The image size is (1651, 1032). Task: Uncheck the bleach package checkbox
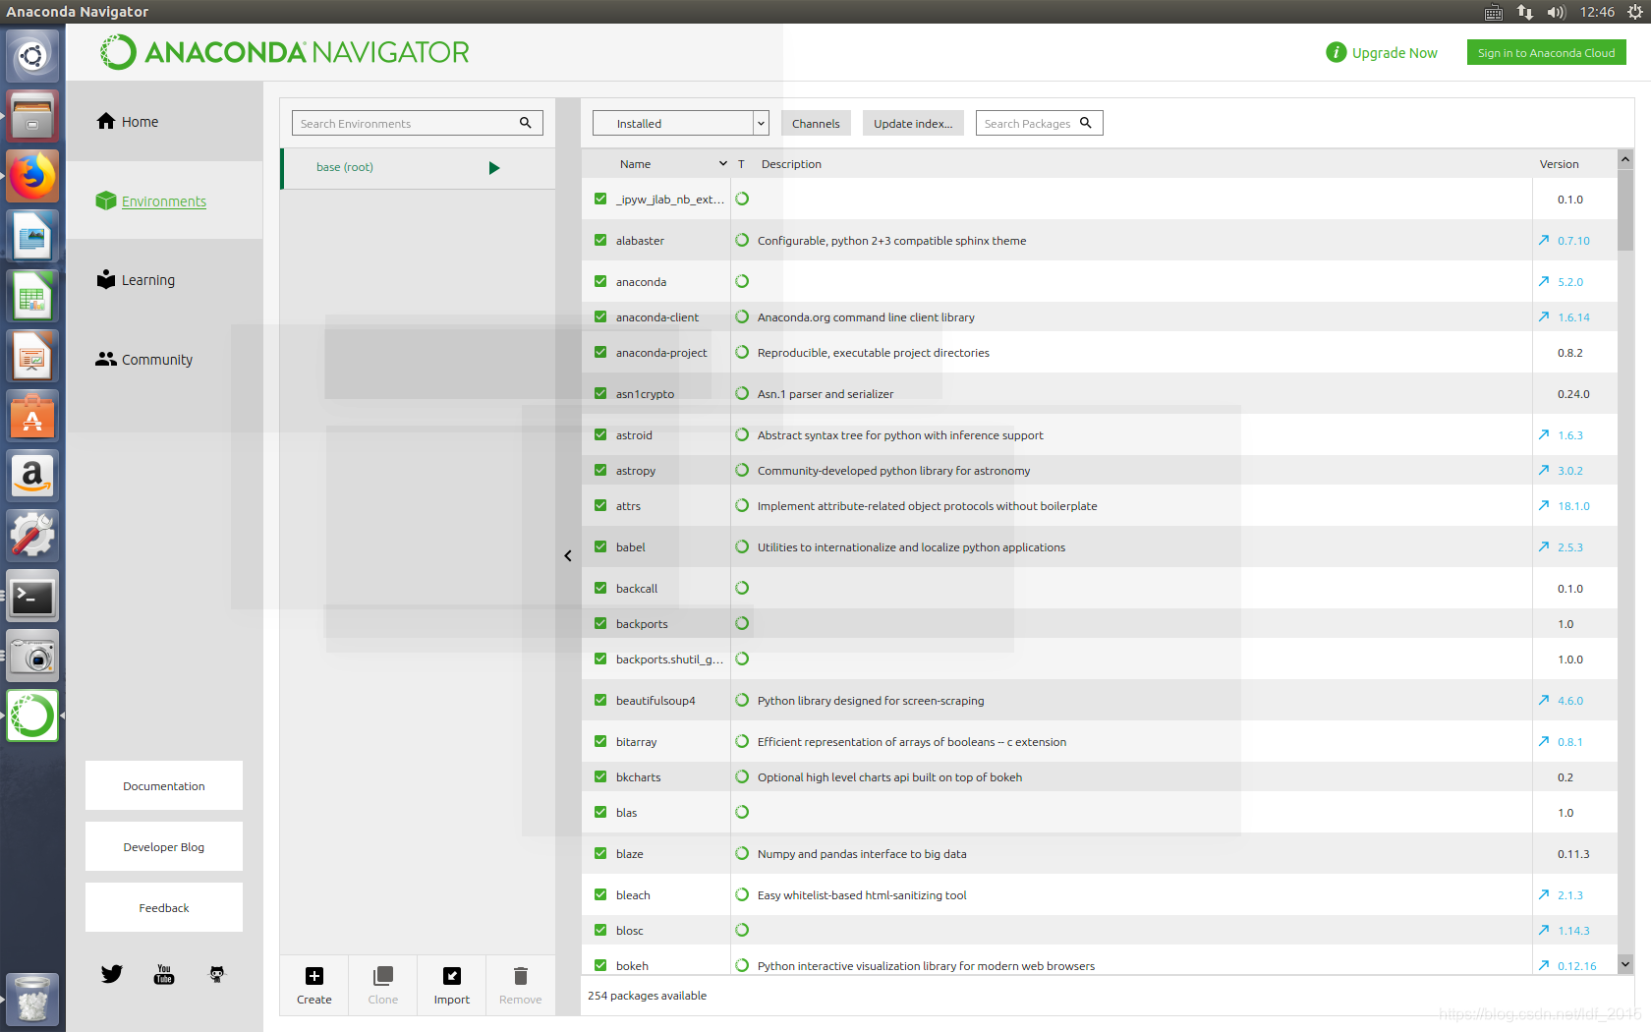tap(600, 894)
